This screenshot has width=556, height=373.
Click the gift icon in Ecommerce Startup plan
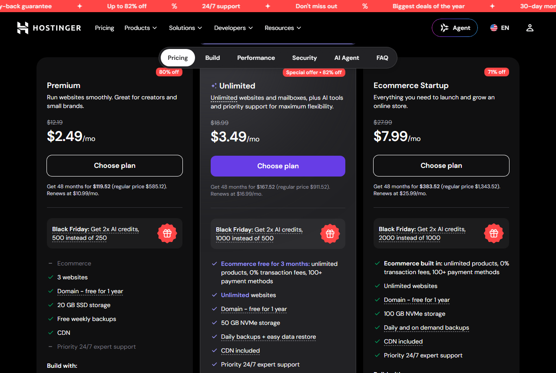[494, 233]
